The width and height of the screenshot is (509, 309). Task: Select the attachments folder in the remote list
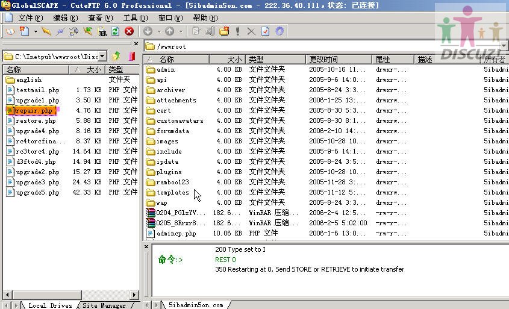(x=176, y=101)
